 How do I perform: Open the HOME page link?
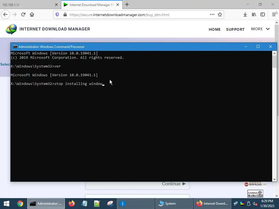pos(215,29)
